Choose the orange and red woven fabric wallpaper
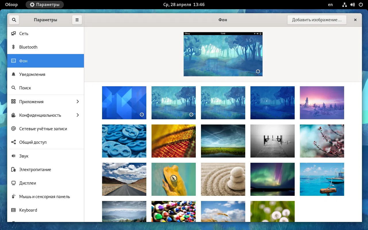 tap(174, 141)
